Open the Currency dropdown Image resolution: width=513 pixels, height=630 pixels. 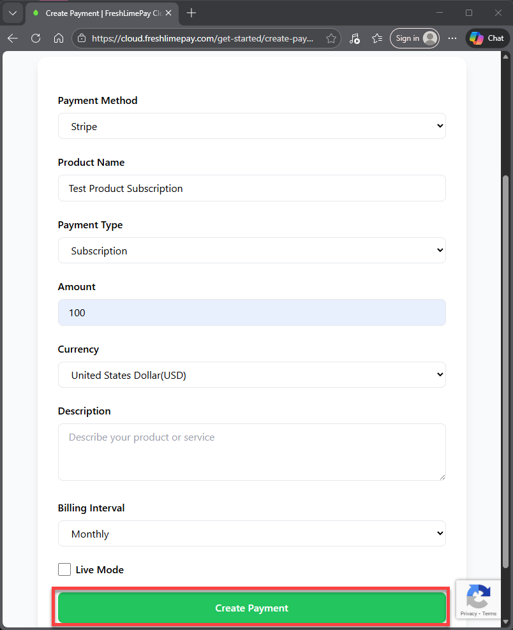(251, 375)
